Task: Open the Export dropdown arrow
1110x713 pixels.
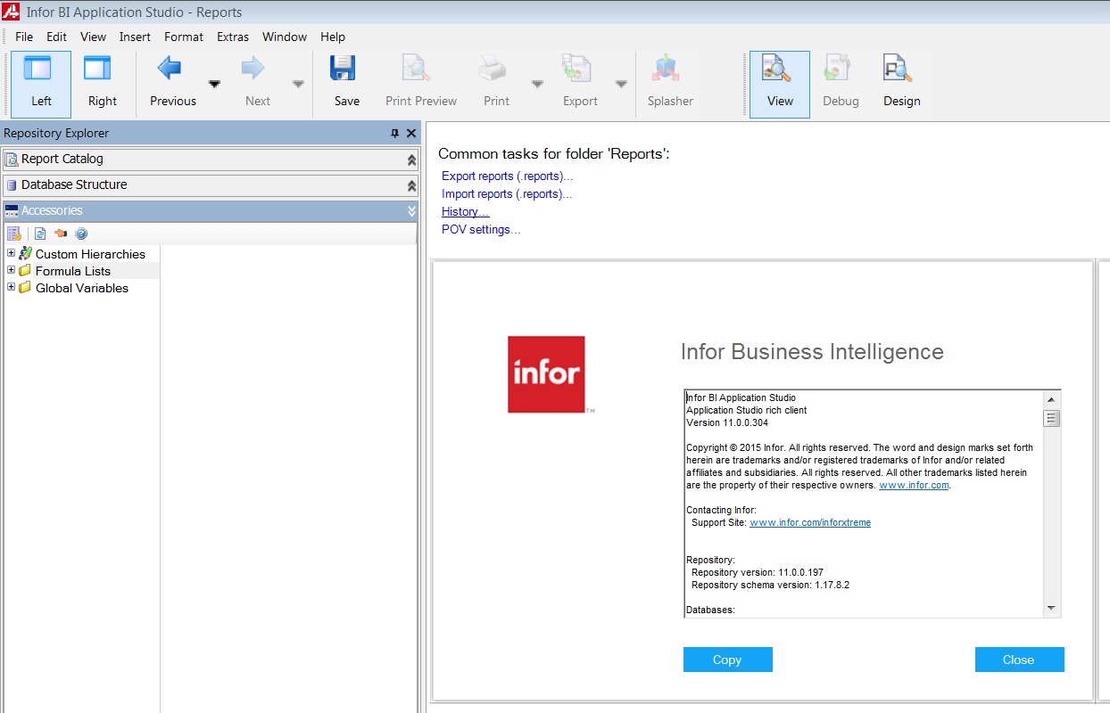Action: pyautogui.click(x=621, y=84)
